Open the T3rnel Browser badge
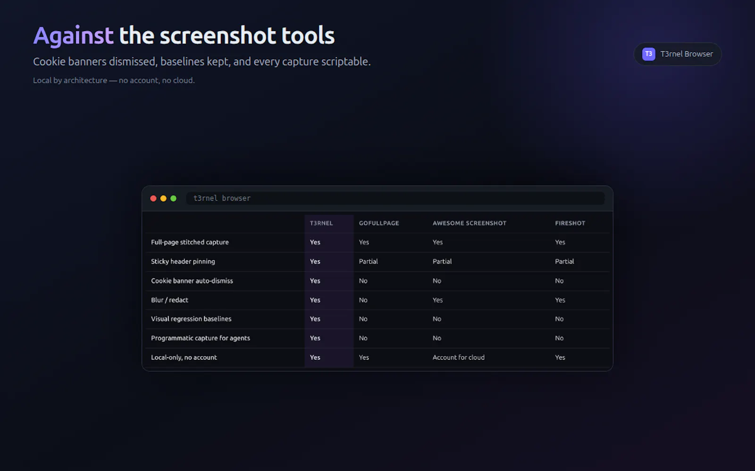The image size is (755, 471). click(678, 54)
